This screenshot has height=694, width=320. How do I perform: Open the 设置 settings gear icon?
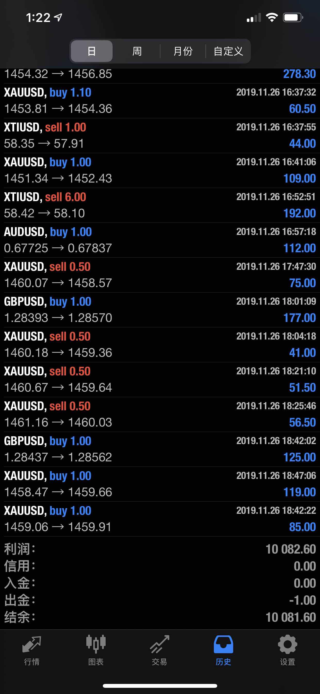coord(288,644)
